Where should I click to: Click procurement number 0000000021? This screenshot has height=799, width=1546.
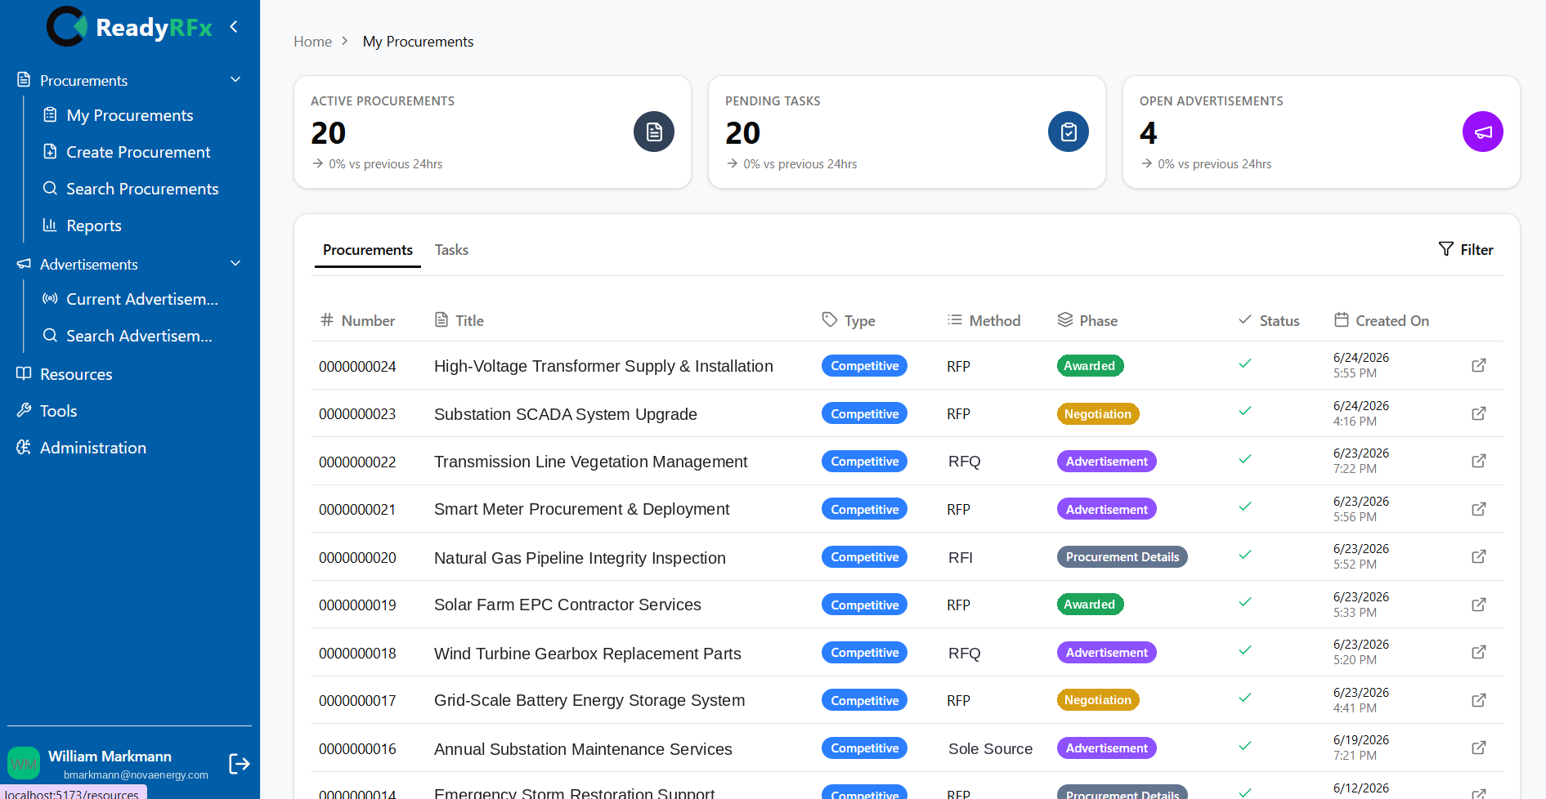[357, 510]
